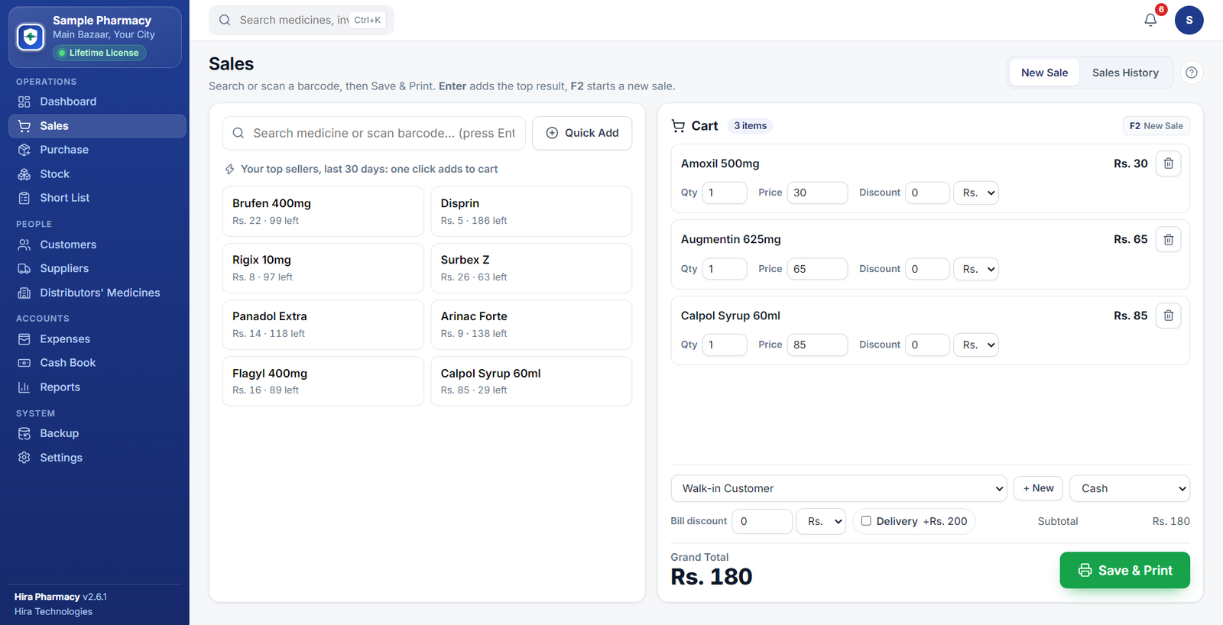Remove Augmentin 625mg with trash icon
1223x625 pixels.
tap(1168, 240)
